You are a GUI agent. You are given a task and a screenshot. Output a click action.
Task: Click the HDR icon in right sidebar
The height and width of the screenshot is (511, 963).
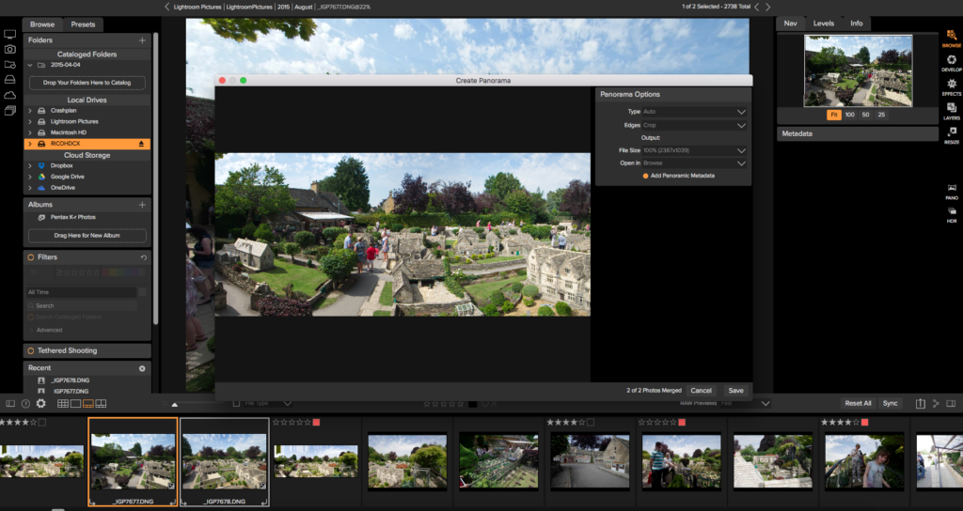[x=952, y=215]
